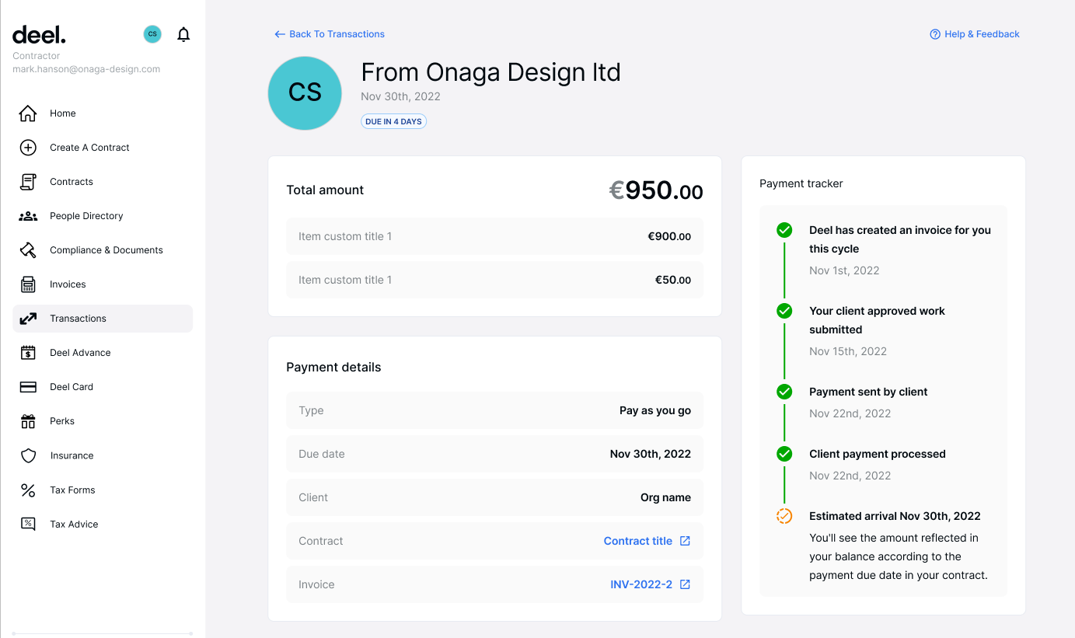Click the Pay as you go type value

[655, 410]
